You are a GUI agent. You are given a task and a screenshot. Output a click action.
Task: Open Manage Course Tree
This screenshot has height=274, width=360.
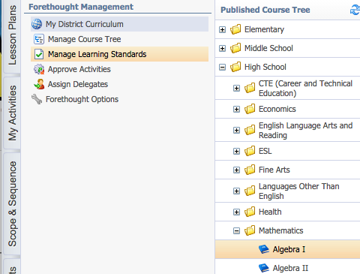(x=119, y=39)
